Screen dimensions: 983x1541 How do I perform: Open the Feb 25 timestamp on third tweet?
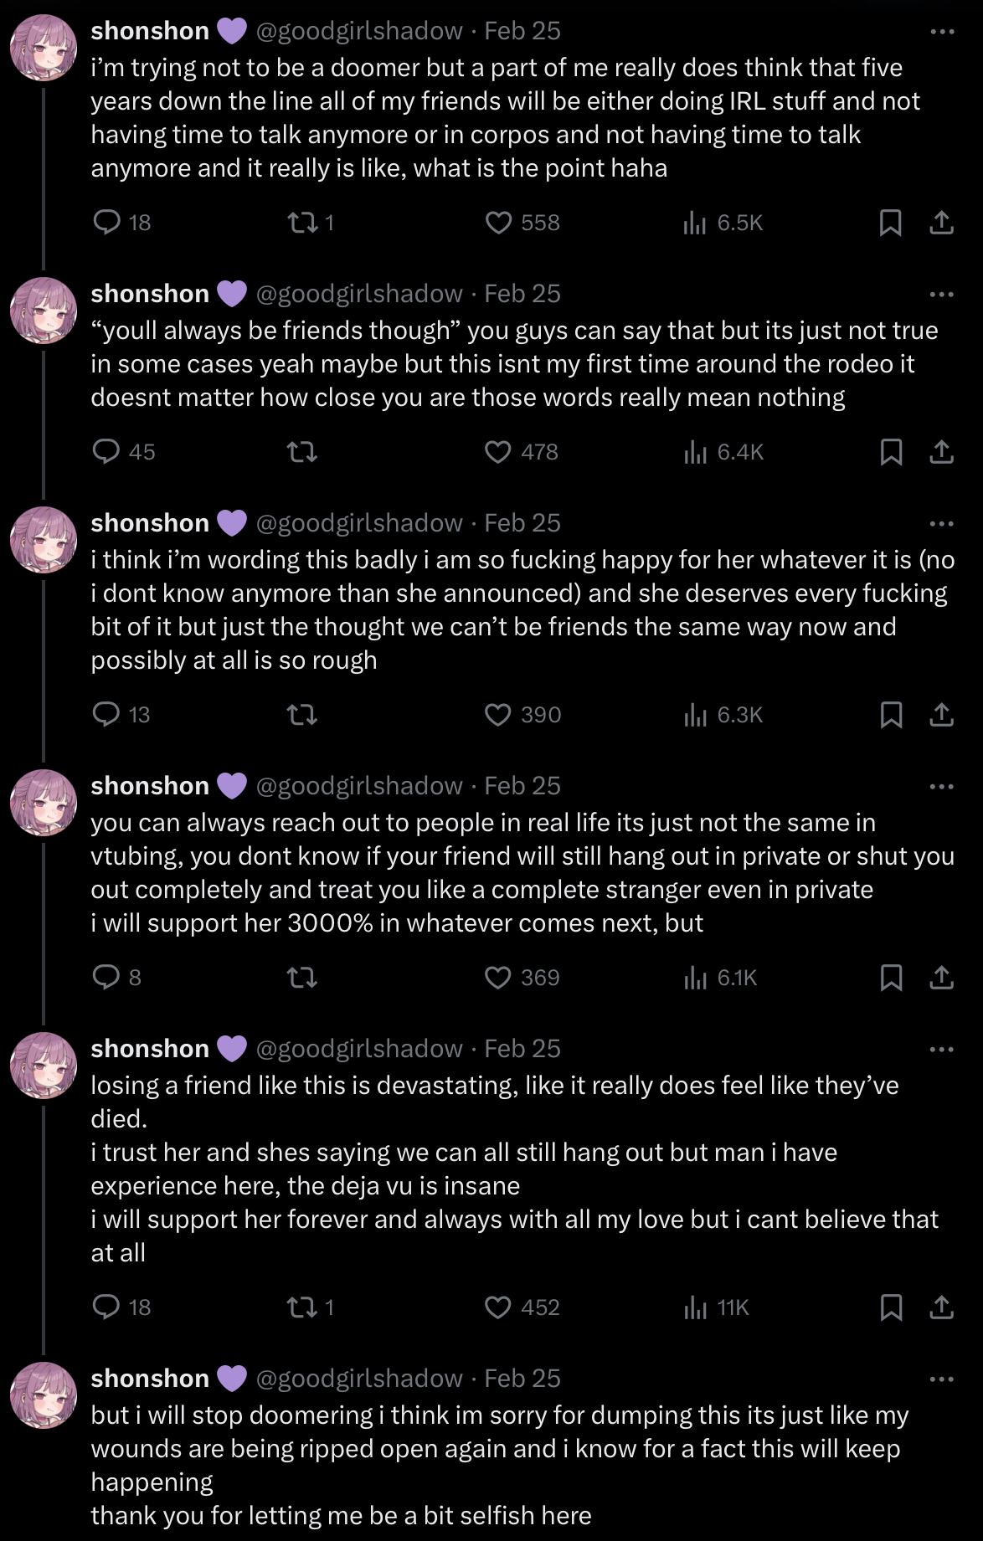click(x=522, y=524)
